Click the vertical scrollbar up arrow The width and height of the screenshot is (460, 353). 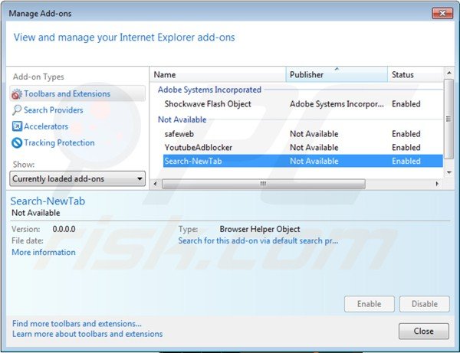point(449,73)
